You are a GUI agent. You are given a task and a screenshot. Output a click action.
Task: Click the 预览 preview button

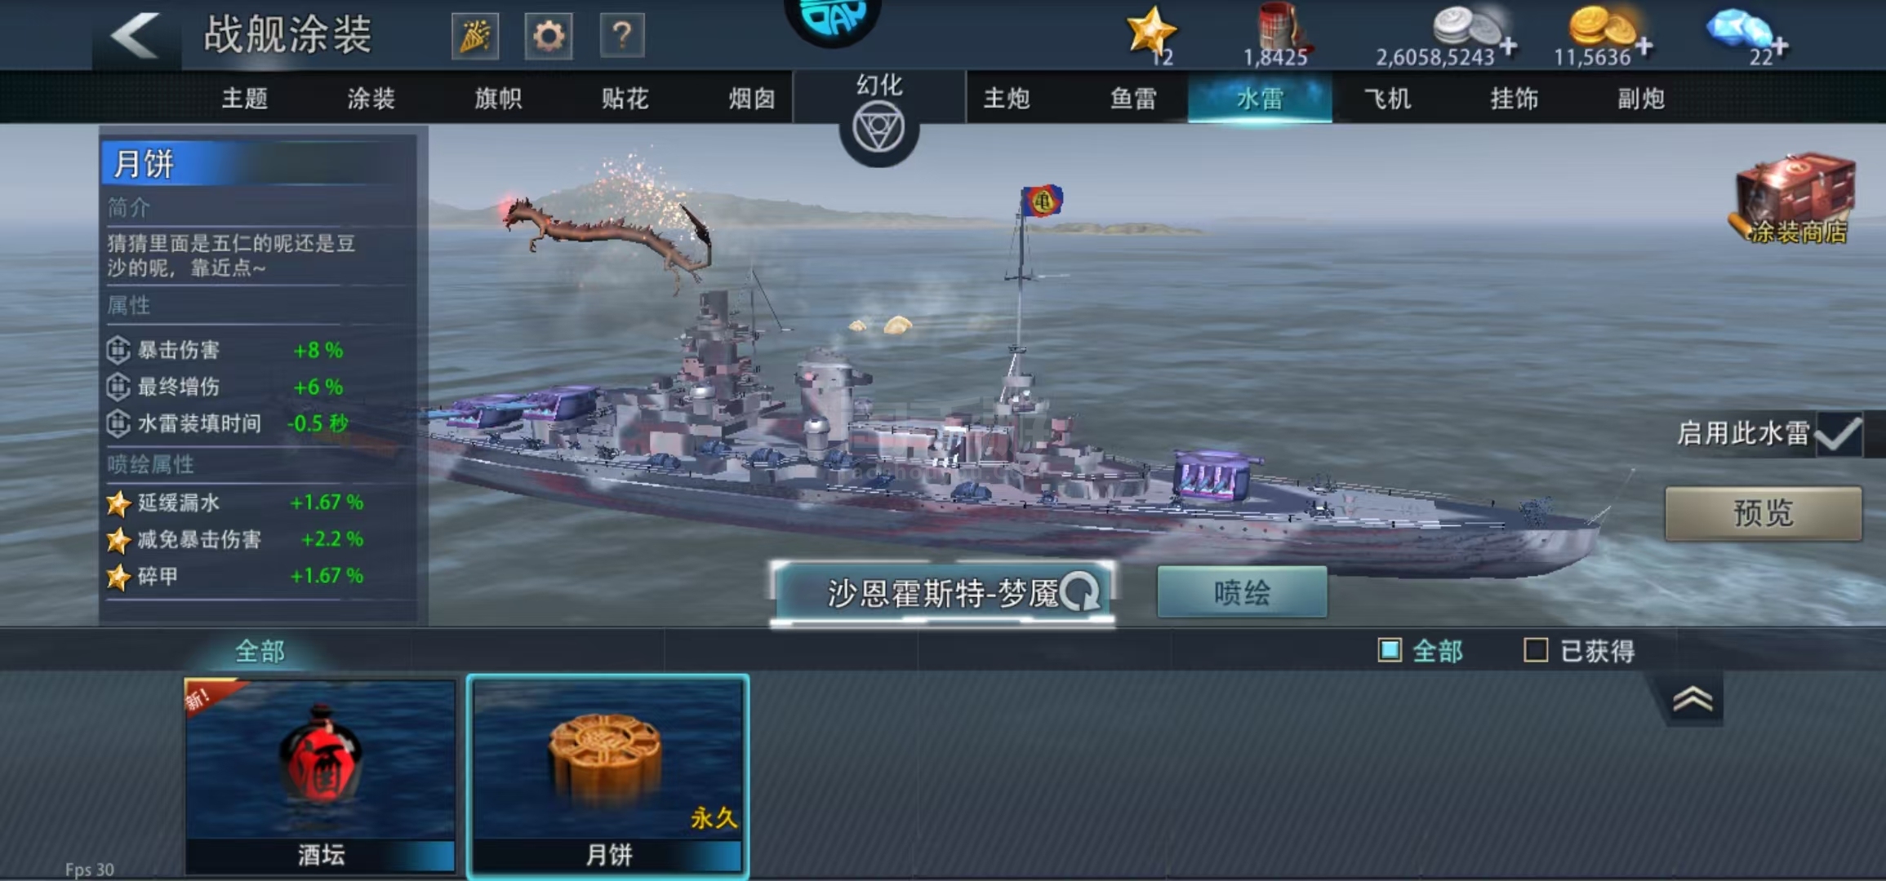[1764, 513]
